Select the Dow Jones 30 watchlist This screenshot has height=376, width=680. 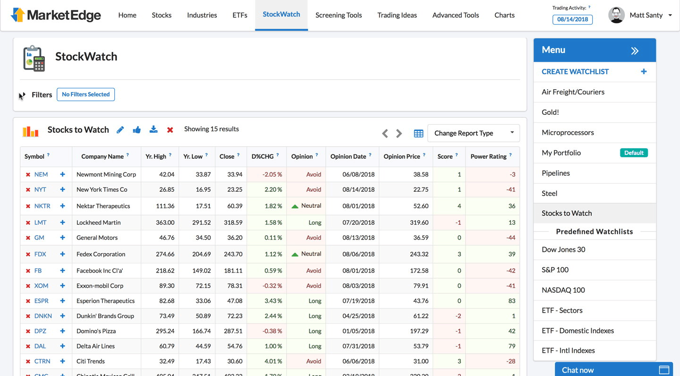(x=563, y=249)
